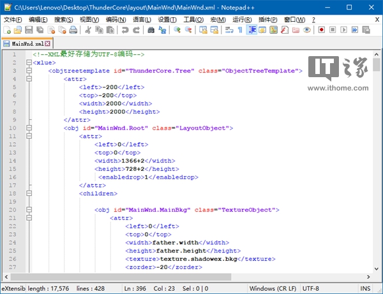Open the 文件(F) menu
This screenshot has height=294, width=383.
tap(13, 20)
